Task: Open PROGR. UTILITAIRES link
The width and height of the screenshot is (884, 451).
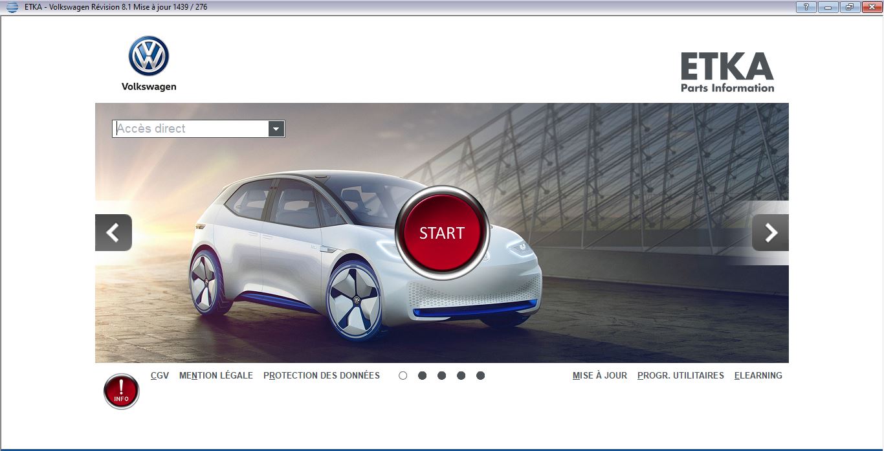Action: [681, 375]
